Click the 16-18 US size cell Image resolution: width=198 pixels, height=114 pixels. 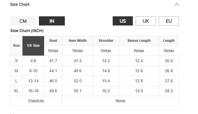(x=33, y=91)
